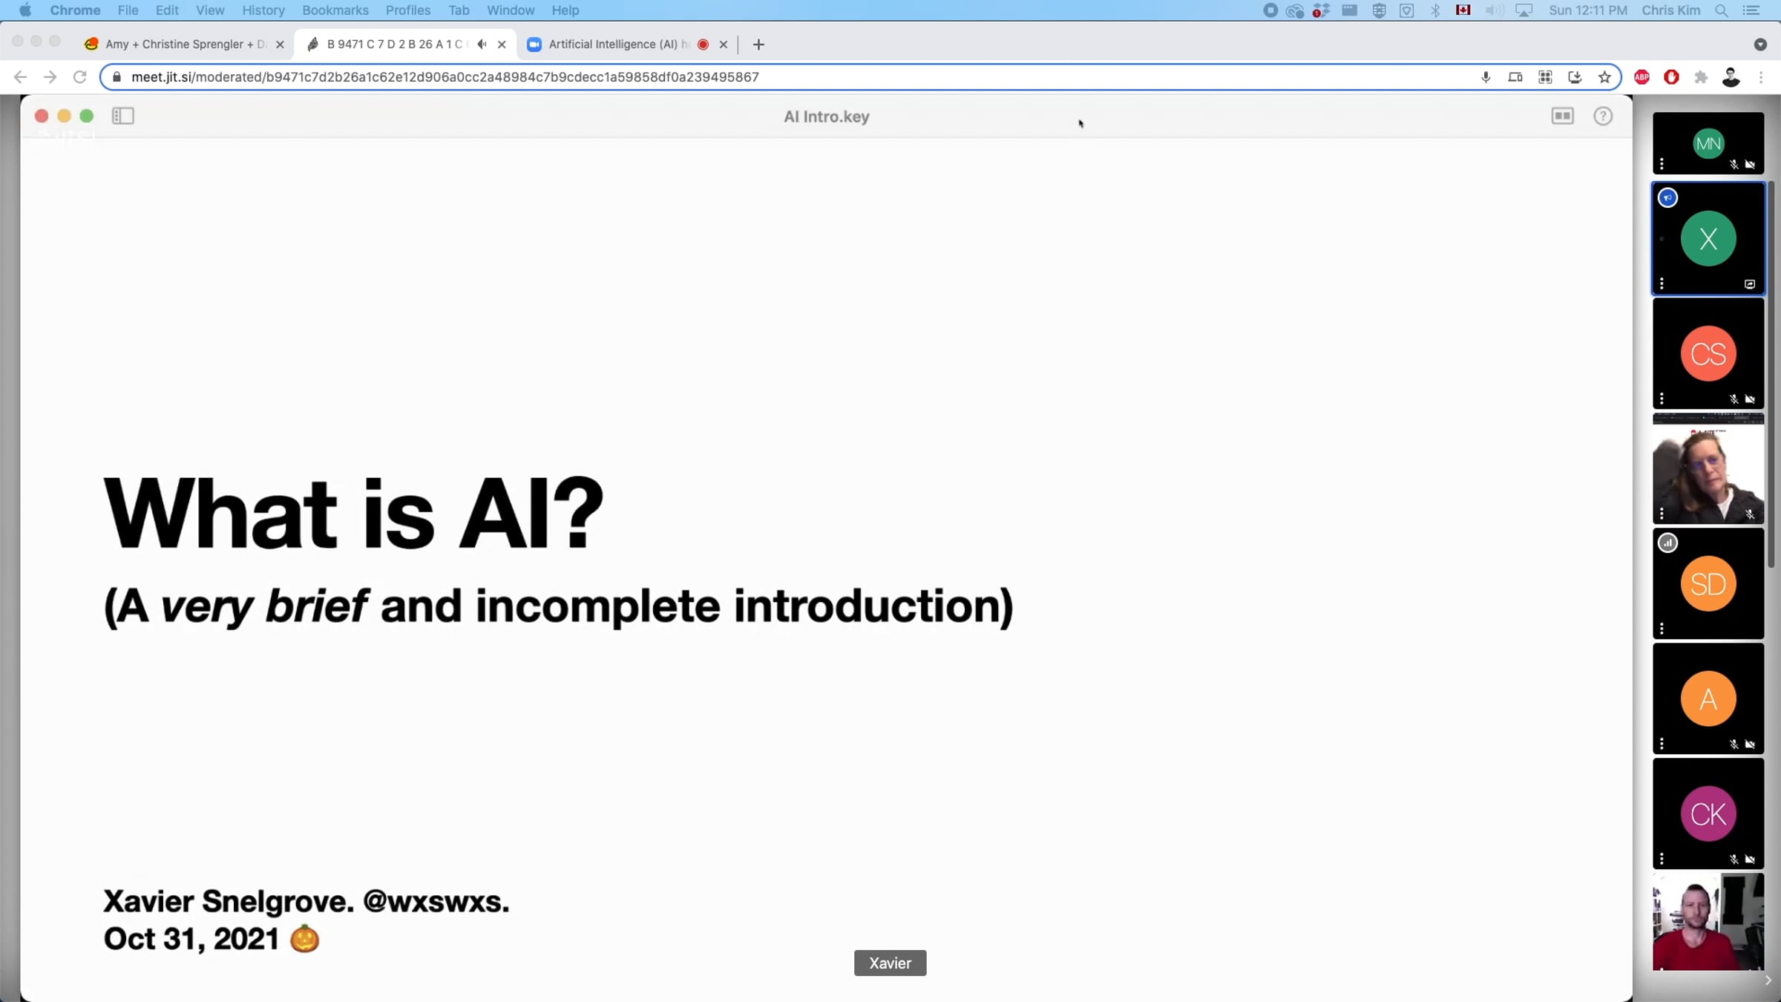Click the Chrome profile avatar button

[x=1731, y=77]
